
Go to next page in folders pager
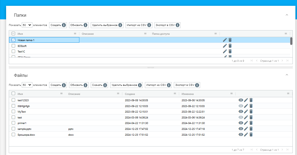[x=282, y=61]
